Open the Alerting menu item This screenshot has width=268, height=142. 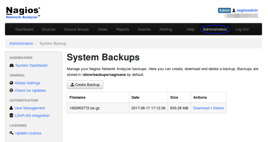(166, 29)
